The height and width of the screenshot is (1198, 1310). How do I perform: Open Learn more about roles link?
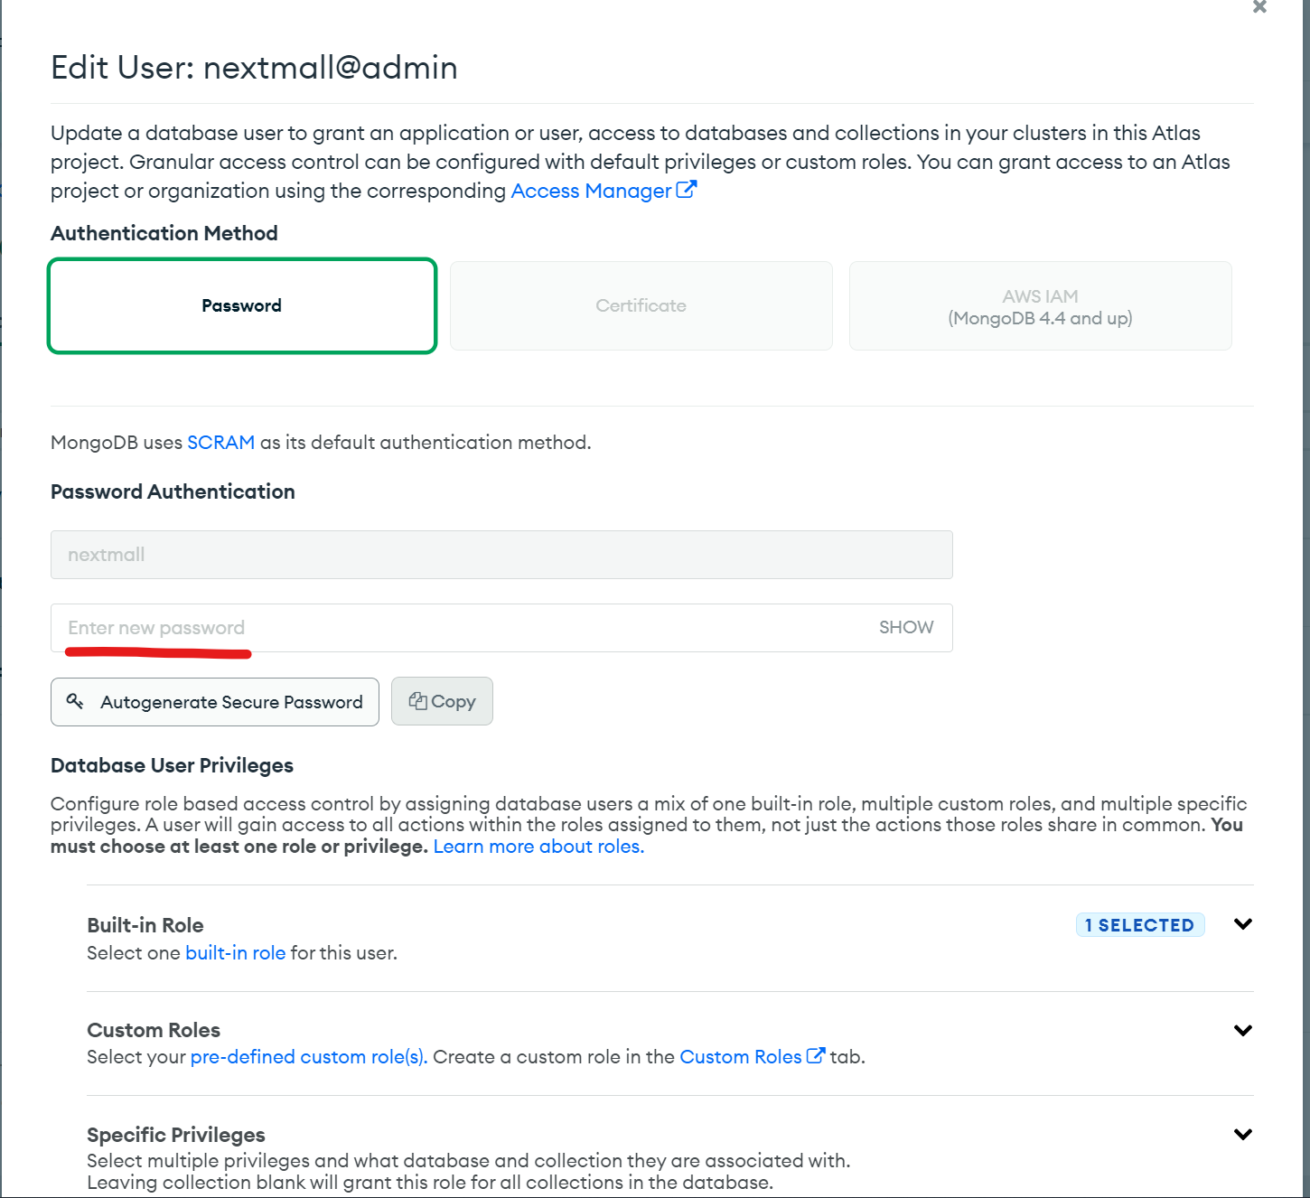click(538, 847)
